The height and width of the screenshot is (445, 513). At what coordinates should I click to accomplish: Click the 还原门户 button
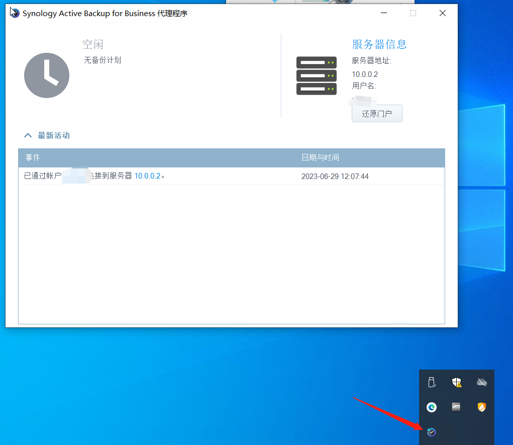pos(377,114)
